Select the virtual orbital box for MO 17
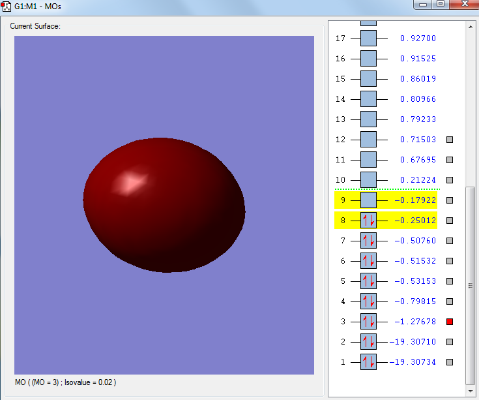Viewport: 479px width, 400px height. [368, 38]
